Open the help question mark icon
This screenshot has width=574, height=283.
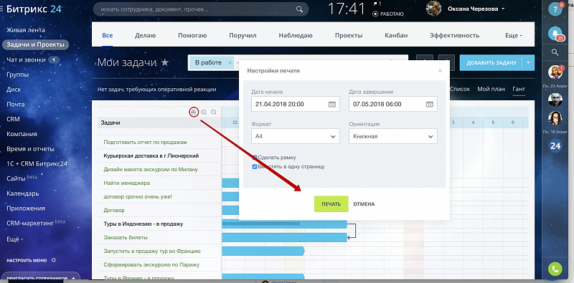click(555, 10)
